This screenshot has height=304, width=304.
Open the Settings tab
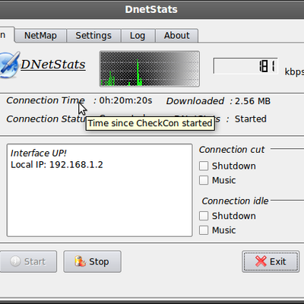click(x=93, y=36)
